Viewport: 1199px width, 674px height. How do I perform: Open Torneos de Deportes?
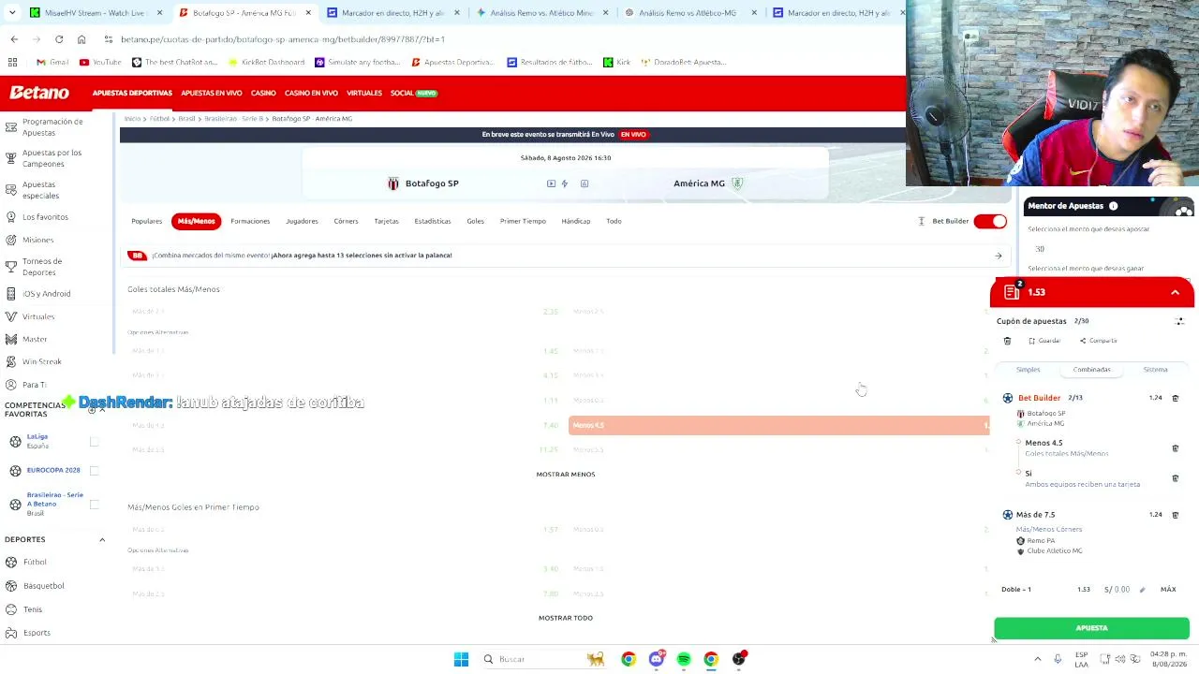pyautogui.click(x=42, y=267)
